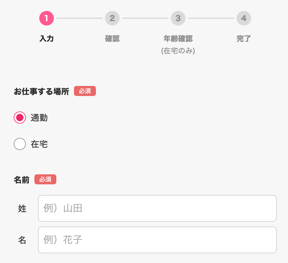Click the step 3 circle indicator

pyautogui.click(x=178, y=18)
